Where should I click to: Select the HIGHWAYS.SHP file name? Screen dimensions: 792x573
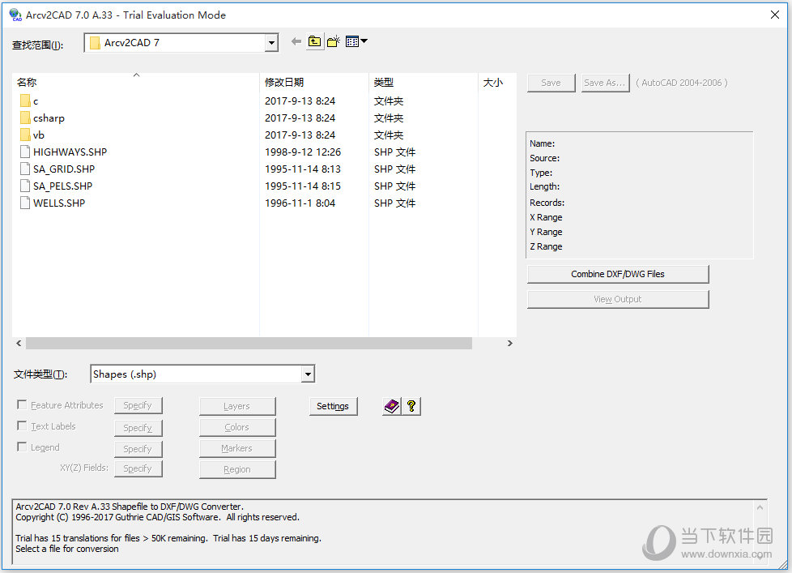pyautogui.click(x=70, y=152)
